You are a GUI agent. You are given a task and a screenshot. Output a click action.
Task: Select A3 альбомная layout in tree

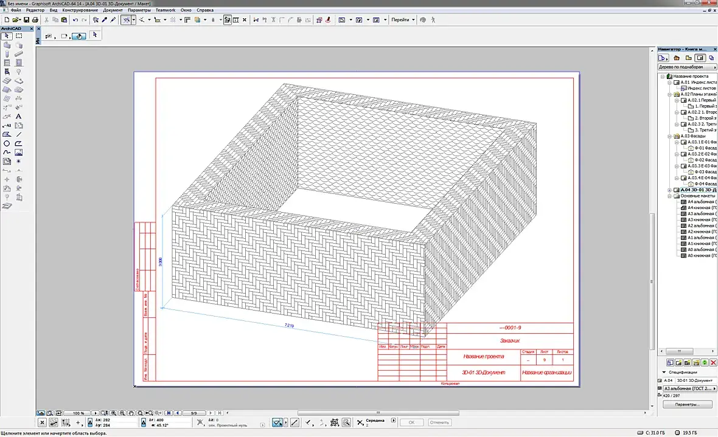coord(700,214)
